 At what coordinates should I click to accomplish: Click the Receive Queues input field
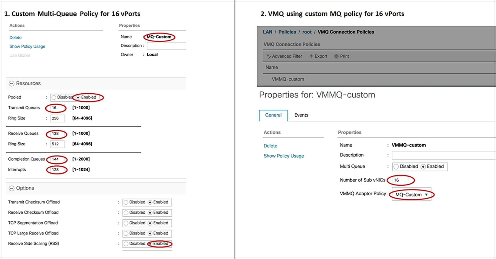57,134
